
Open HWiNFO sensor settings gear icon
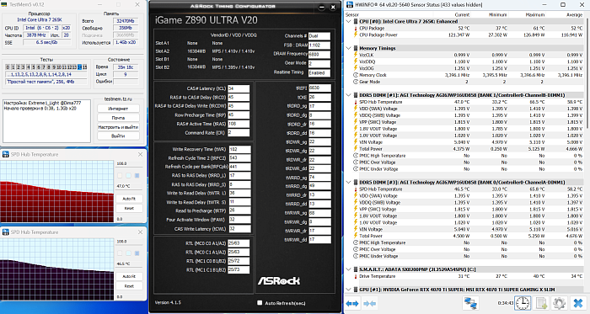(x=559, y=303)
